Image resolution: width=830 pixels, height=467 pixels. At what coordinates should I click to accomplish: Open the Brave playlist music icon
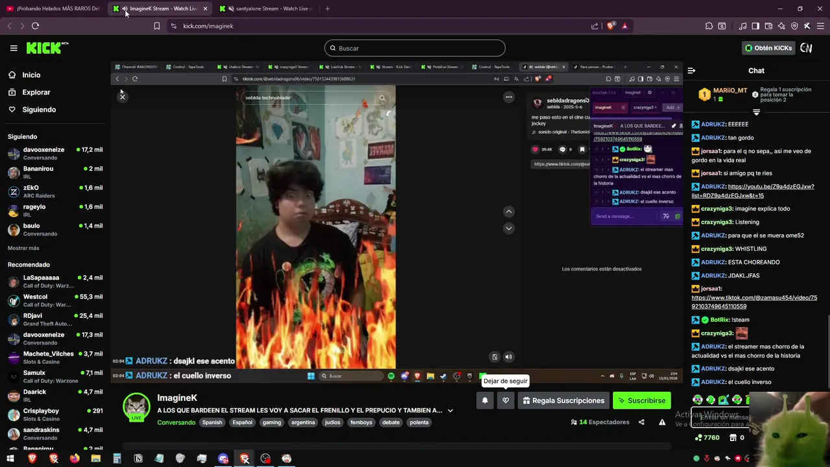(x=742, y=26)
